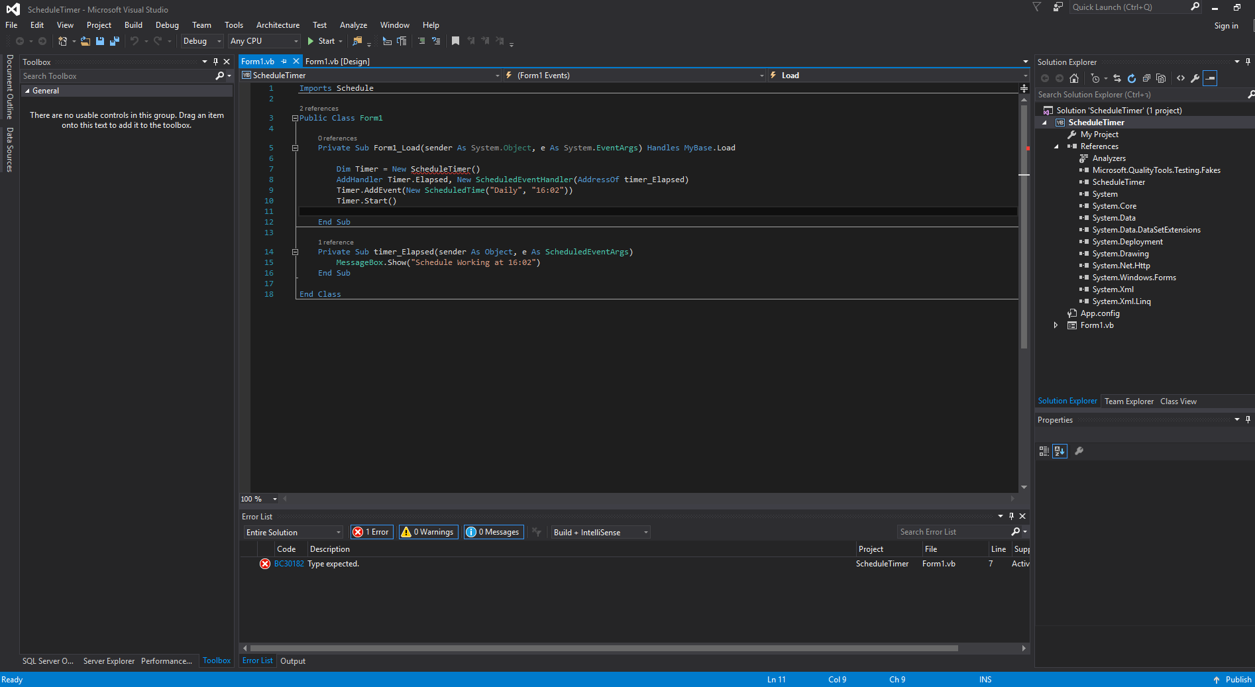Open the 100 % zoom dropdown

[x=259, y=499]
